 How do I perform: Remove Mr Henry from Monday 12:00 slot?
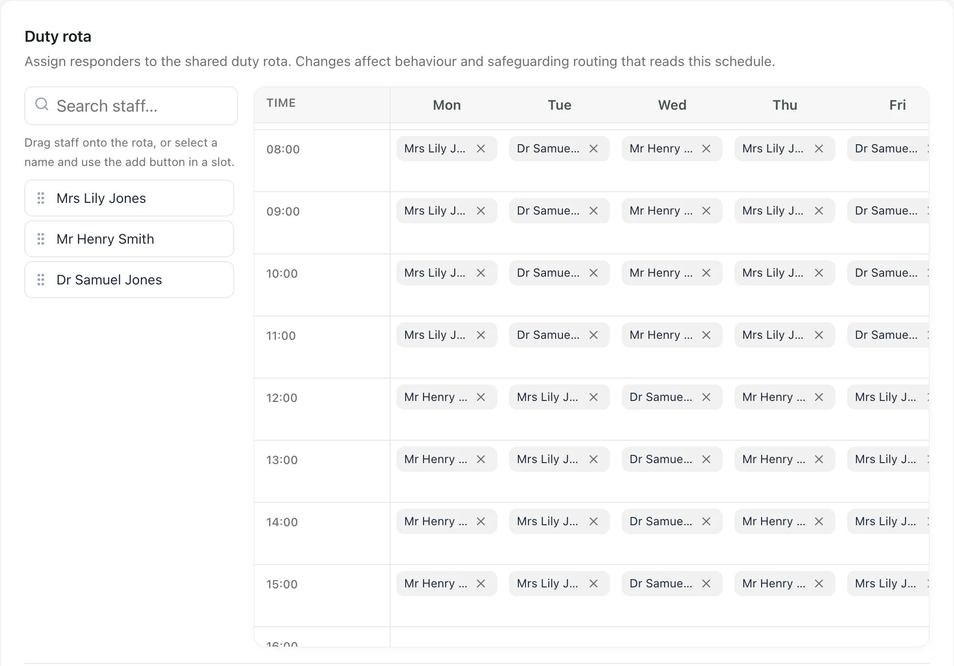pyautogui.click(x=481, y=397)
